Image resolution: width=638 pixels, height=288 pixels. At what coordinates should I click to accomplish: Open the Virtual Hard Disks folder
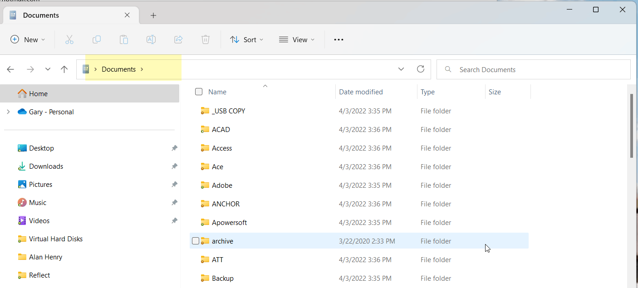click(x=55, y=239)
